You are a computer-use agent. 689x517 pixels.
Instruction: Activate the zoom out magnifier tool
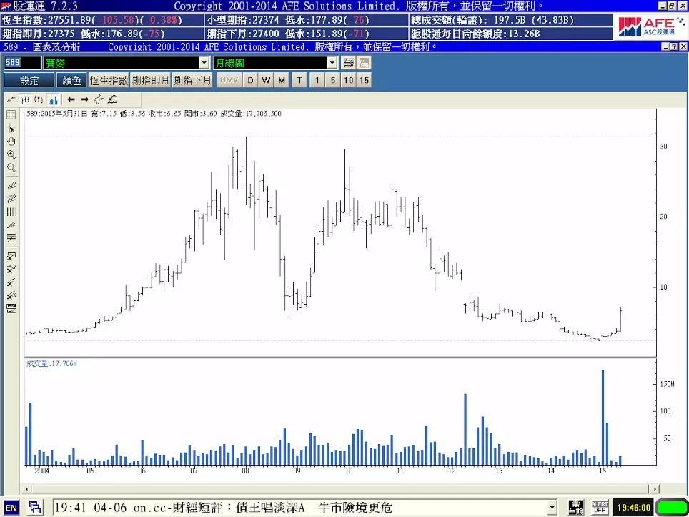pos(11,168)
